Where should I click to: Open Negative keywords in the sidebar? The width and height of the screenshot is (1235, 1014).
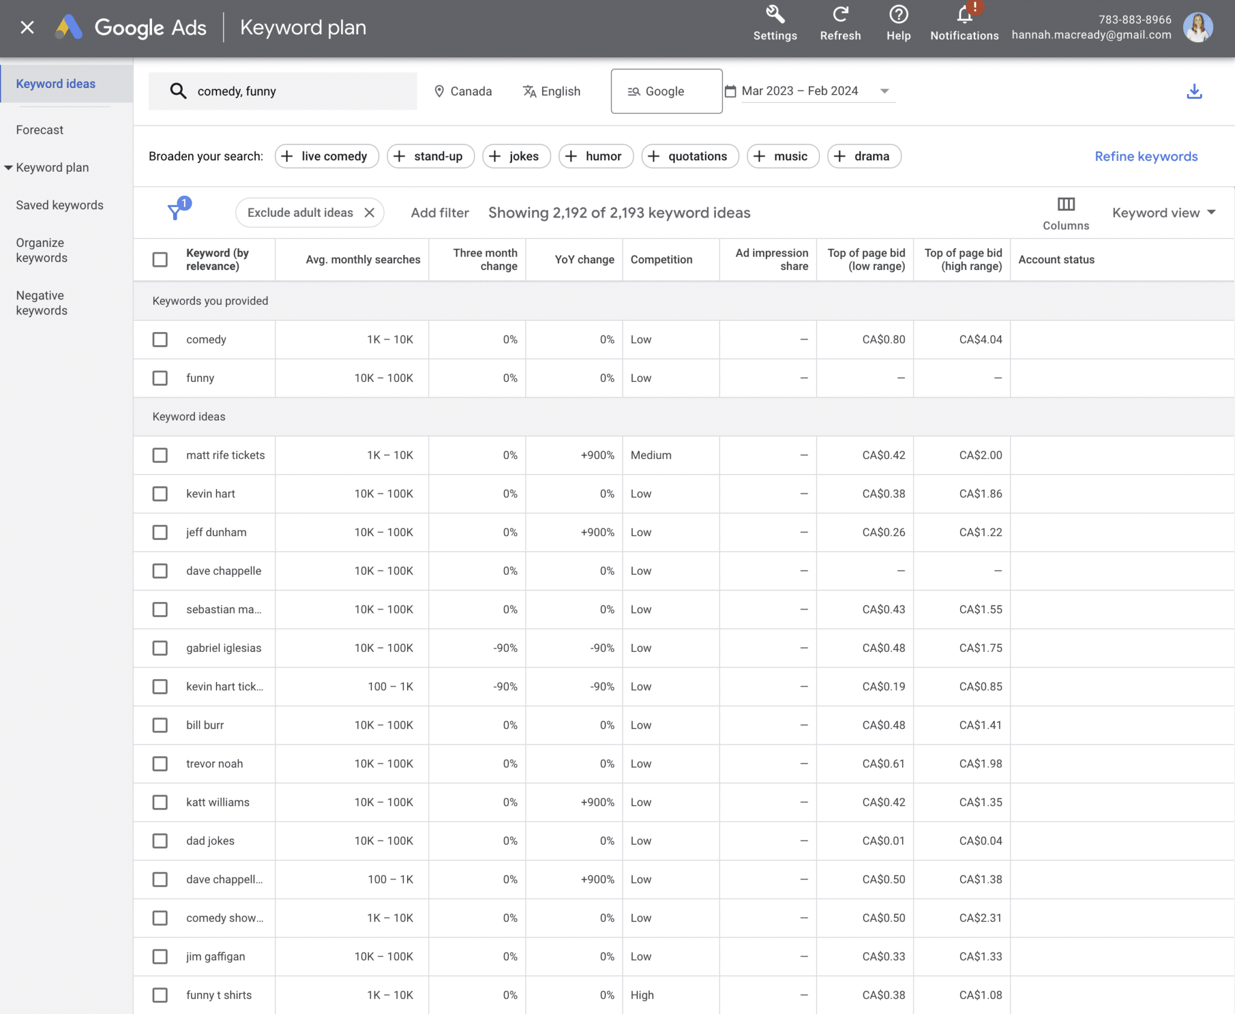point(42,303)
